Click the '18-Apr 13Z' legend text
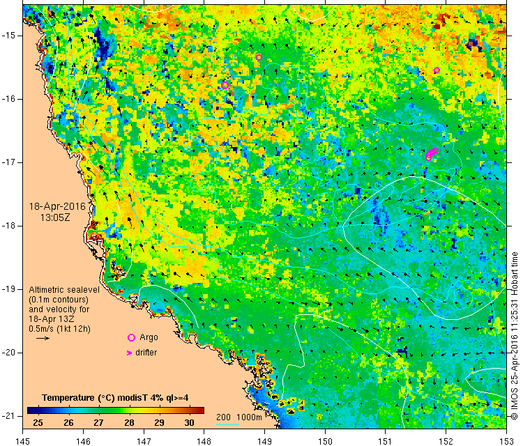The width and height of the screenshot is (523, 446). tap(52, 319)
